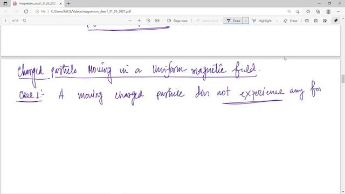Toggle the Highlight tool

262,20
